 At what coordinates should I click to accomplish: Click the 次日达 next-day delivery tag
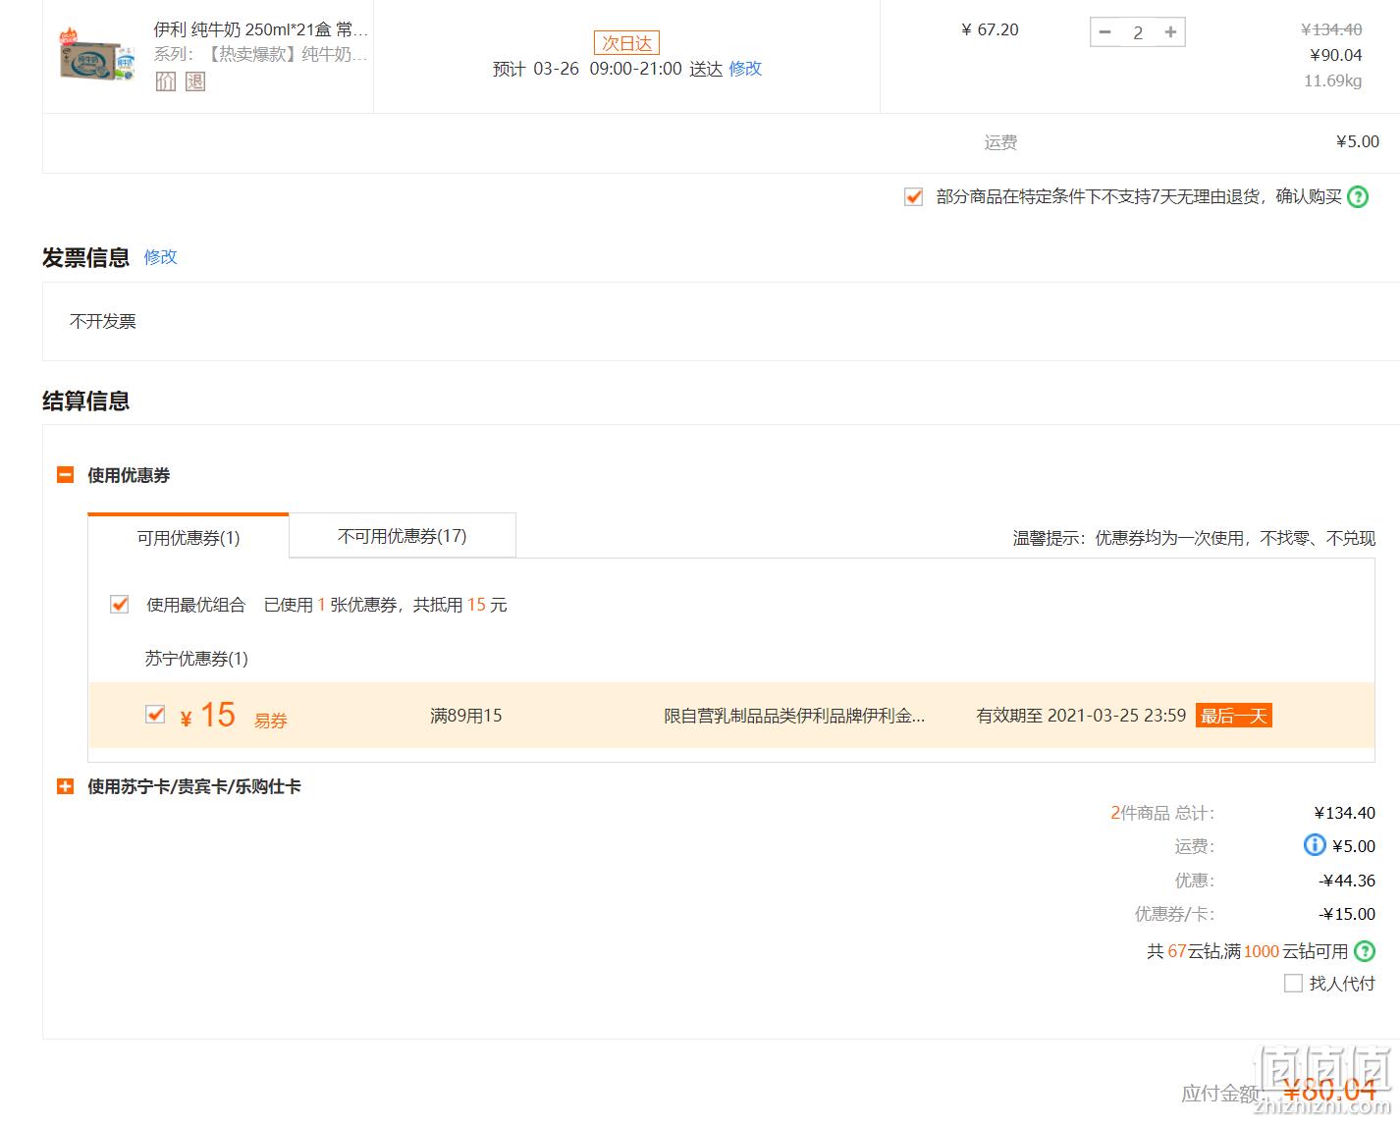coord(626,43)
